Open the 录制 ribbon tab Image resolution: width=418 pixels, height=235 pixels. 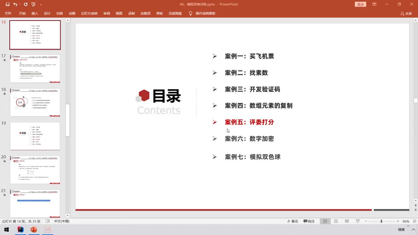[131, 13]
